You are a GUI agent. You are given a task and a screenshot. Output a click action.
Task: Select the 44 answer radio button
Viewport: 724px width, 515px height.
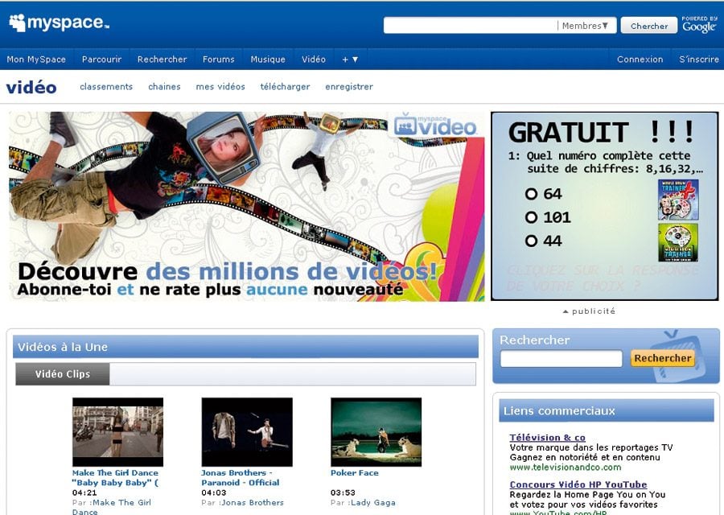[531, 241]
